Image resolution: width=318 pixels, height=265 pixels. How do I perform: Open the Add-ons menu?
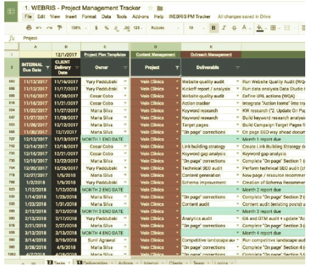[x=140, y=16]
